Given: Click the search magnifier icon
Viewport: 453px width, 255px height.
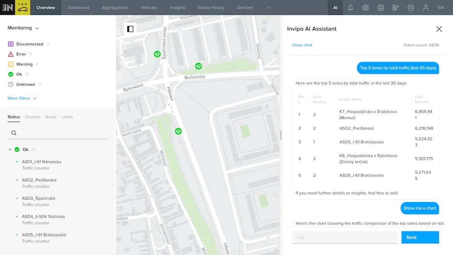Looking at the screenshot, I should 14,133.
